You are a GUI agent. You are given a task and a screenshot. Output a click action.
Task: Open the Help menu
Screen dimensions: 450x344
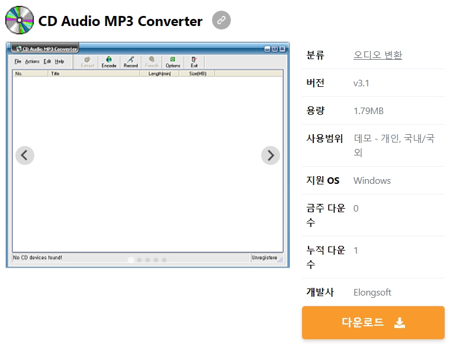59,61
